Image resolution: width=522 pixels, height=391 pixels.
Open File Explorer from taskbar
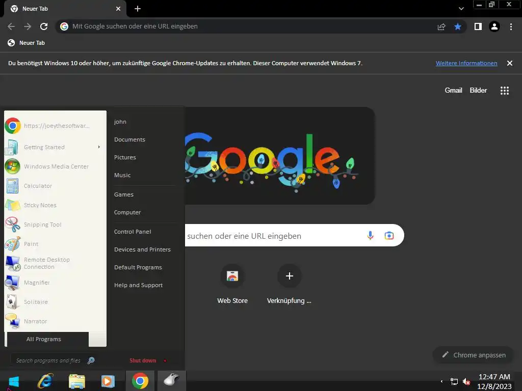77,381
